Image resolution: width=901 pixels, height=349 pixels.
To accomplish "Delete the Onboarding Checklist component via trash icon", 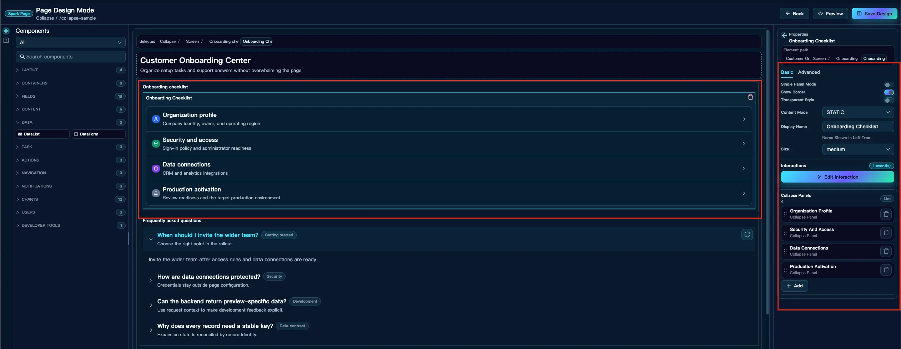I will pyautogui.click(x=750, y=97).
